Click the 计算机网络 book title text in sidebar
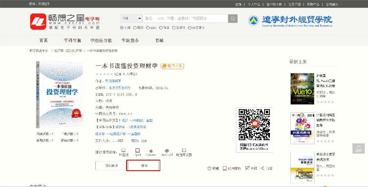368x187 pixels. tap(325, 120)
